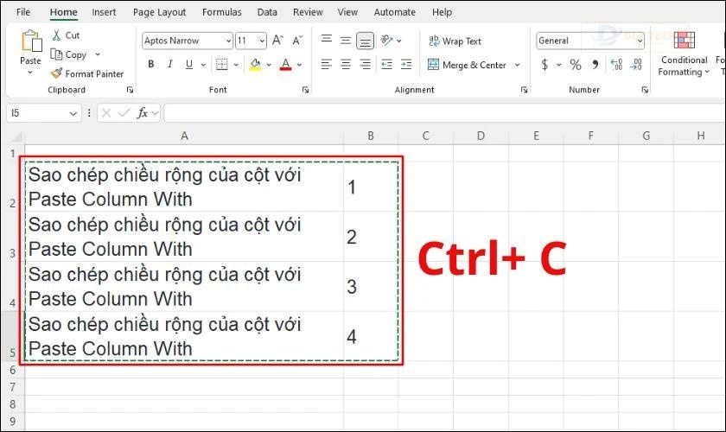Image resolution: width=726 pixels, height=432 pixels.
Task: Center text horizontally
Action: (346, 64)
